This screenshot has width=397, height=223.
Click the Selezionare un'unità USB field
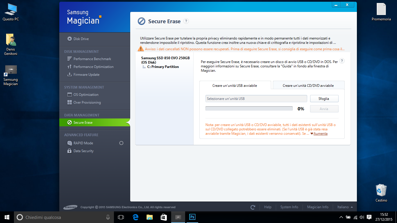tap(256, 99)
